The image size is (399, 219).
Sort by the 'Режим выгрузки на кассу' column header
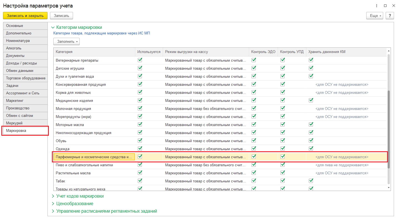(x=186, y=52)
